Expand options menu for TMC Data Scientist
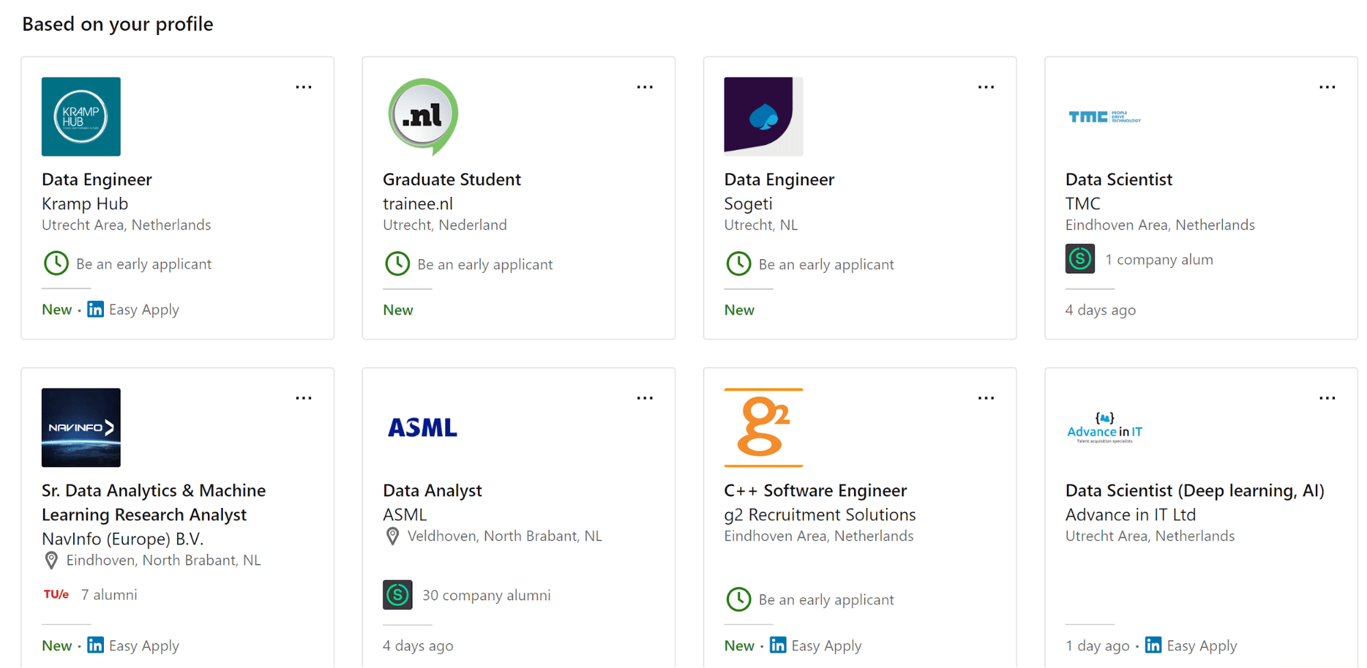 pyautogui.click(x=1327, y=87)
